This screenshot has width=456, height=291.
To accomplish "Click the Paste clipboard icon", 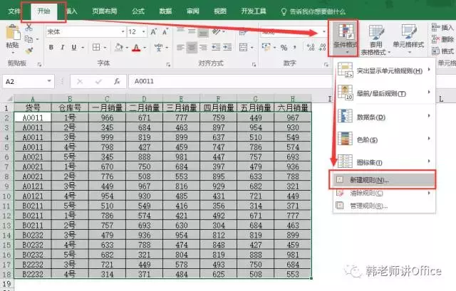I will tap(13, 33).
